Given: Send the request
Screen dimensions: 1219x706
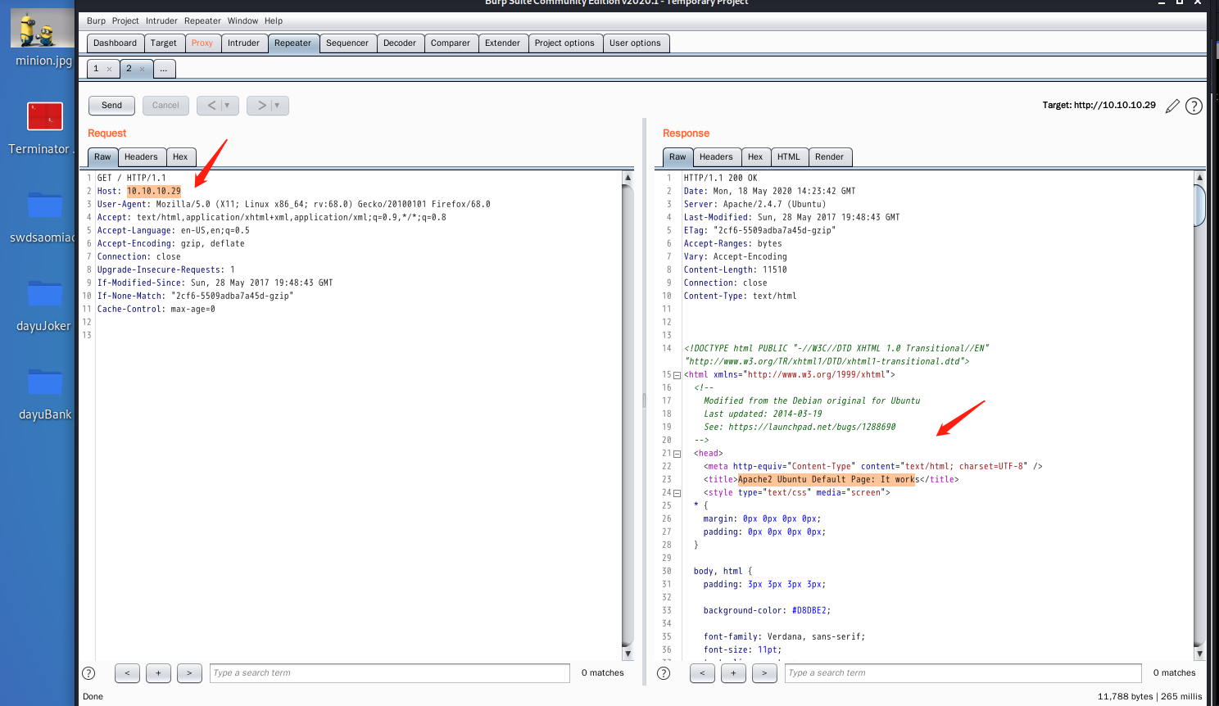Looking at the screenshot, I should pyautogui.click(x=111, y=106).
